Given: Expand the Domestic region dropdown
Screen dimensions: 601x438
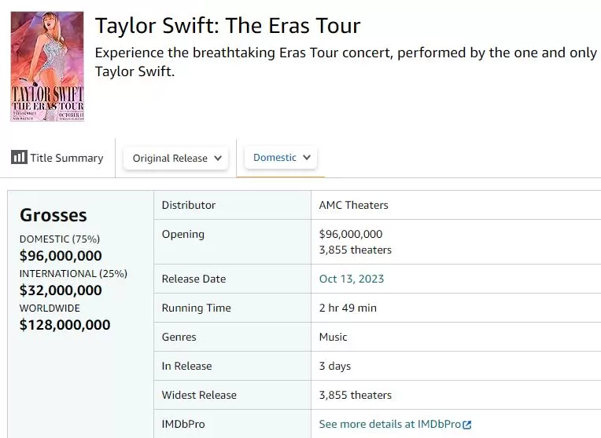Looking at the screenshot, I should 282,157.
